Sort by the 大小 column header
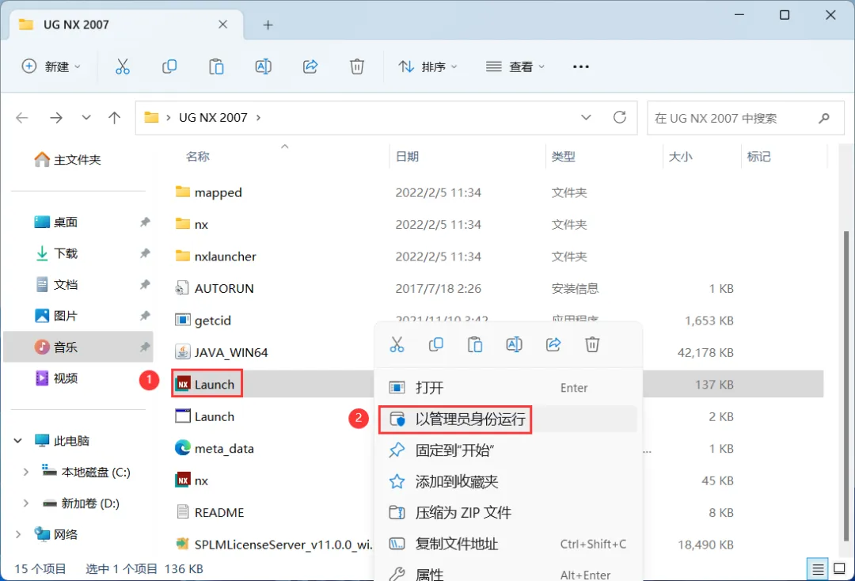Viewport: 855px width, 581px height. (681, 157)
